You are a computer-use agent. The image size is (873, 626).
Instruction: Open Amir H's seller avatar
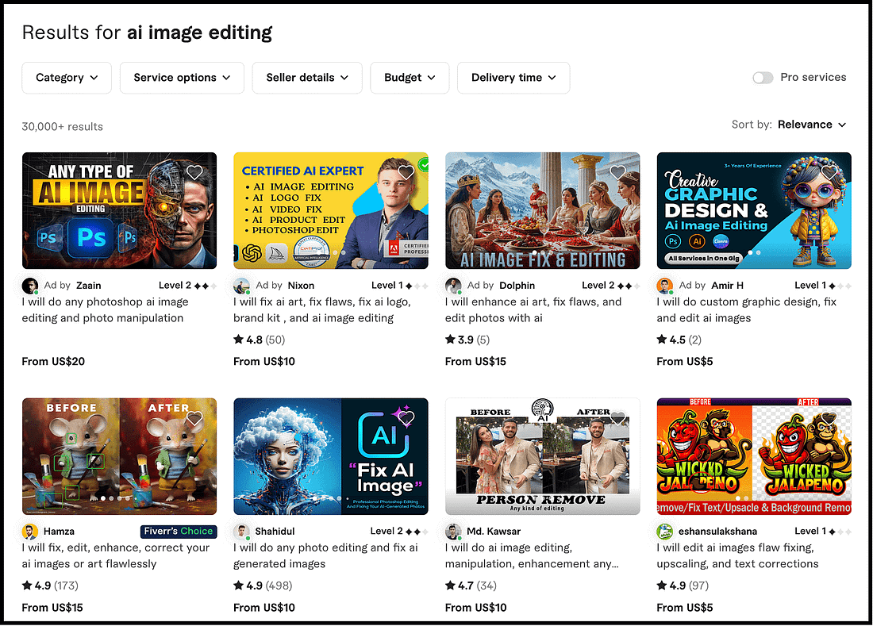point(665,286)
